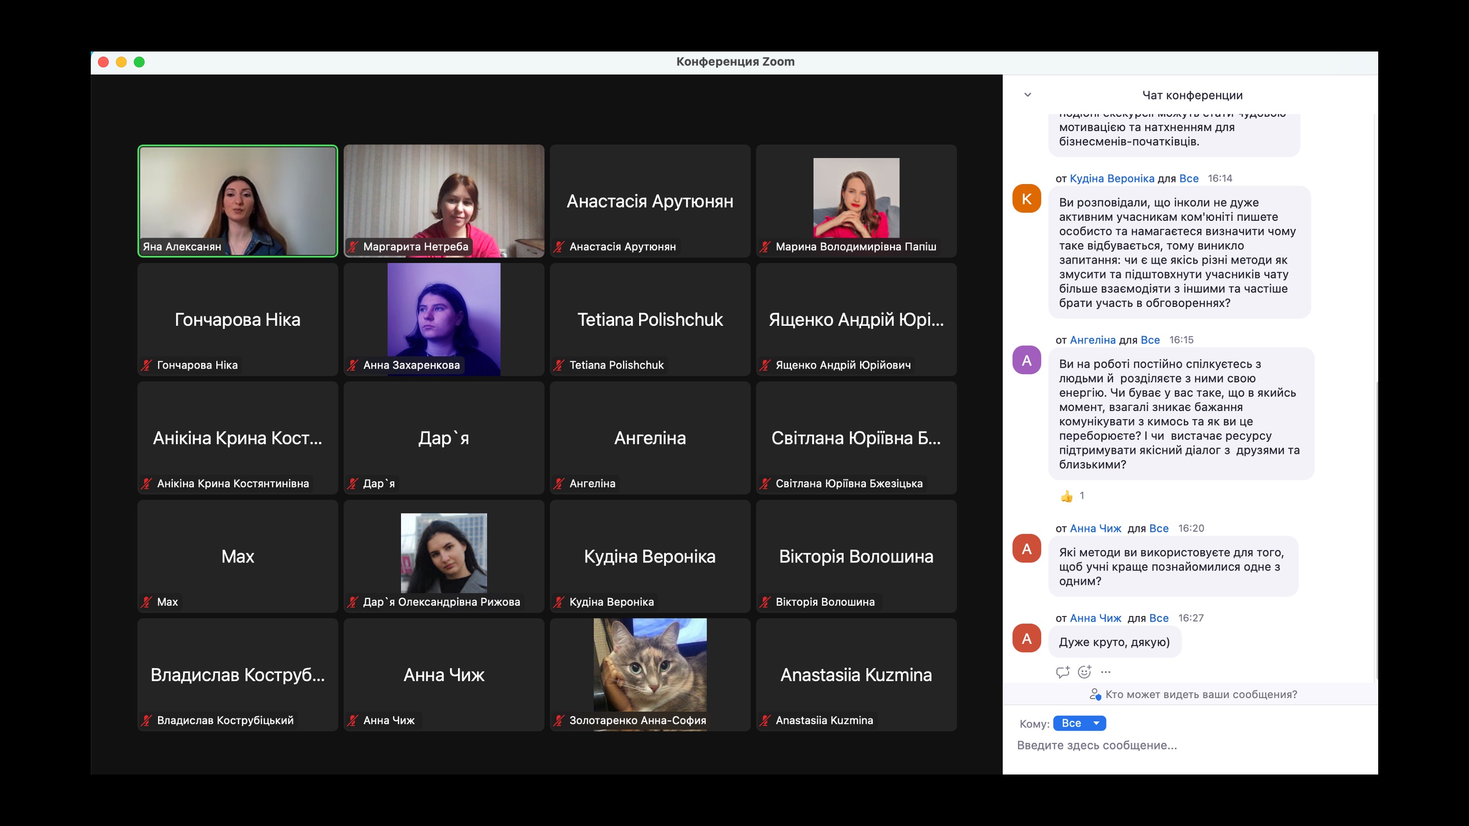Click the thumbs-up reaction on Ангеліна's message
Image resolution: width=1469 pixels, height=826 pixels.
click(1067, 496)
